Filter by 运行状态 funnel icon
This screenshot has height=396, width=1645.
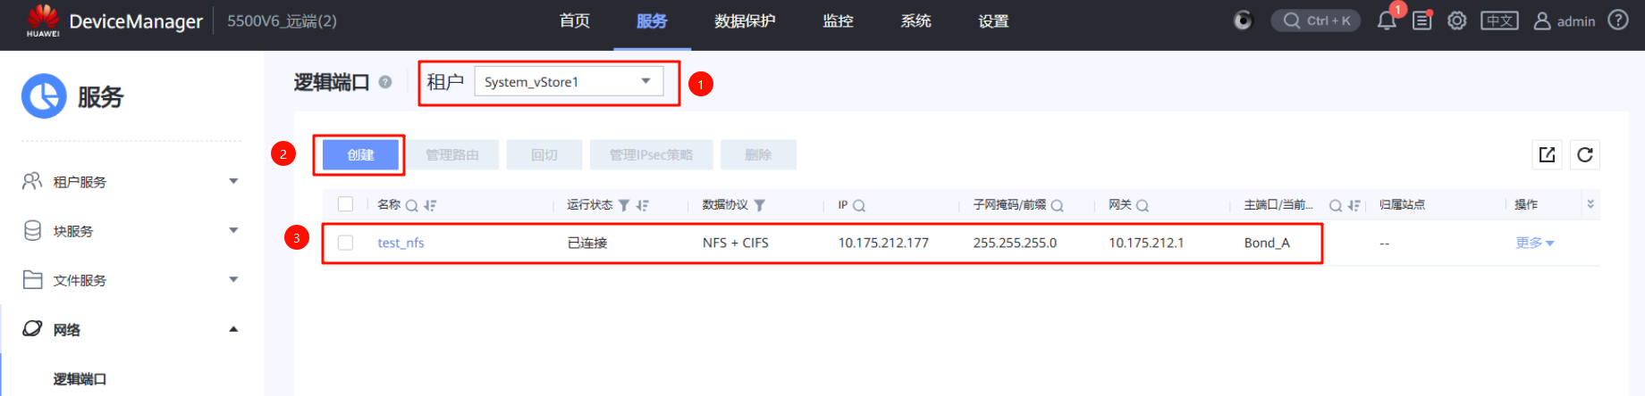coord(624,205)
